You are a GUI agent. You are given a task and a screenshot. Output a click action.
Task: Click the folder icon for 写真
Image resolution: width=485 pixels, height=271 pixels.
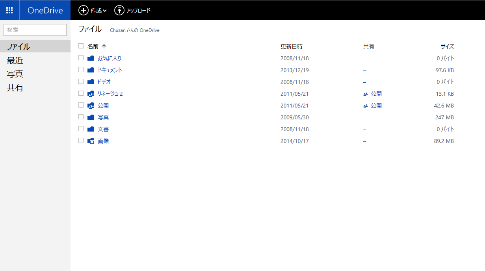pyautogui.click(x=90, y=117)
